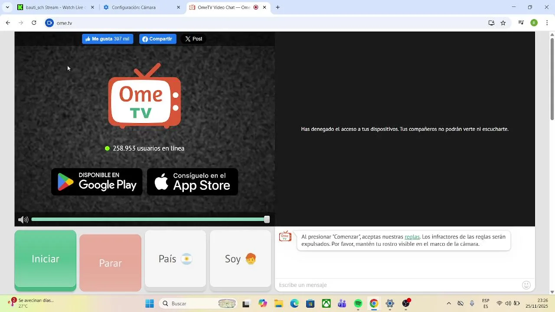This screenshot has width=555, height=312.
Task: Open the ESP language indicator
Action: point(486,304)
